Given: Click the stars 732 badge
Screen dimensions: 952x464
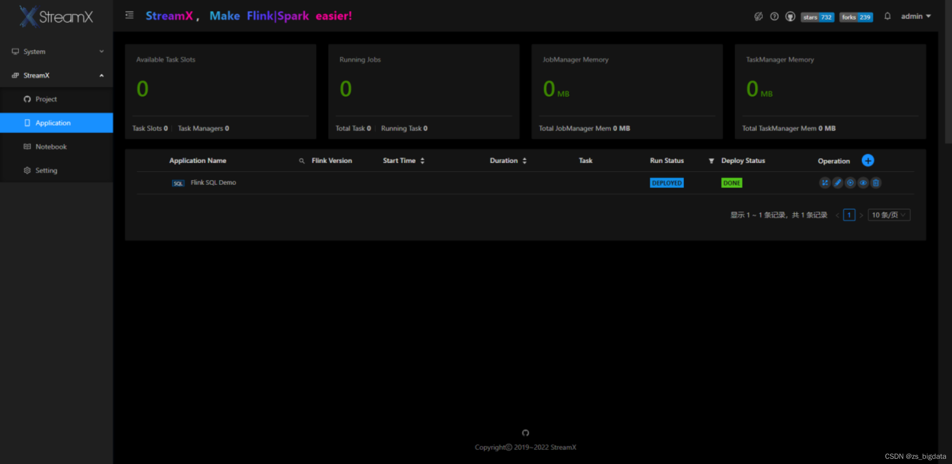Looking at the screenshot, I should coord(817,17).
